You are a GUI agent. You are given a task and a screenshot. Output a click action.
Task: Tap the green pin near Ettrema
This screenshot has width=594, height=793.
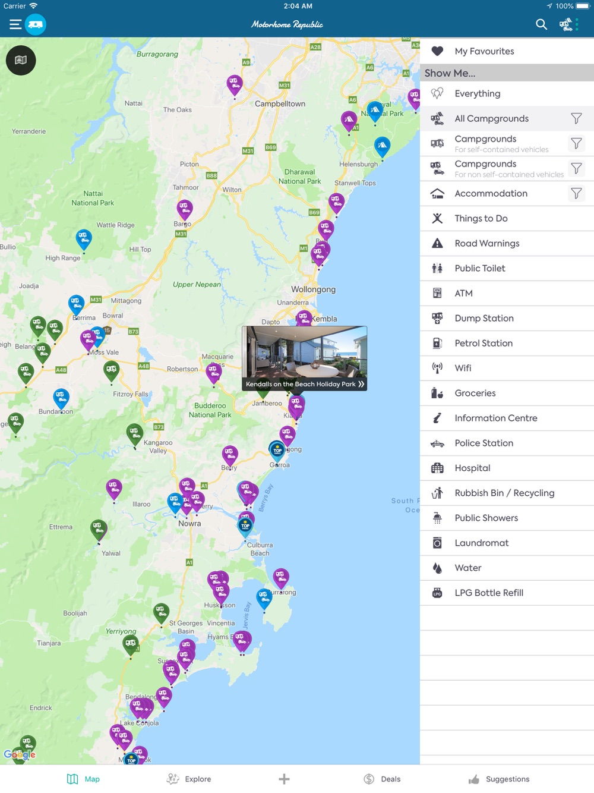tap(99, 529)
